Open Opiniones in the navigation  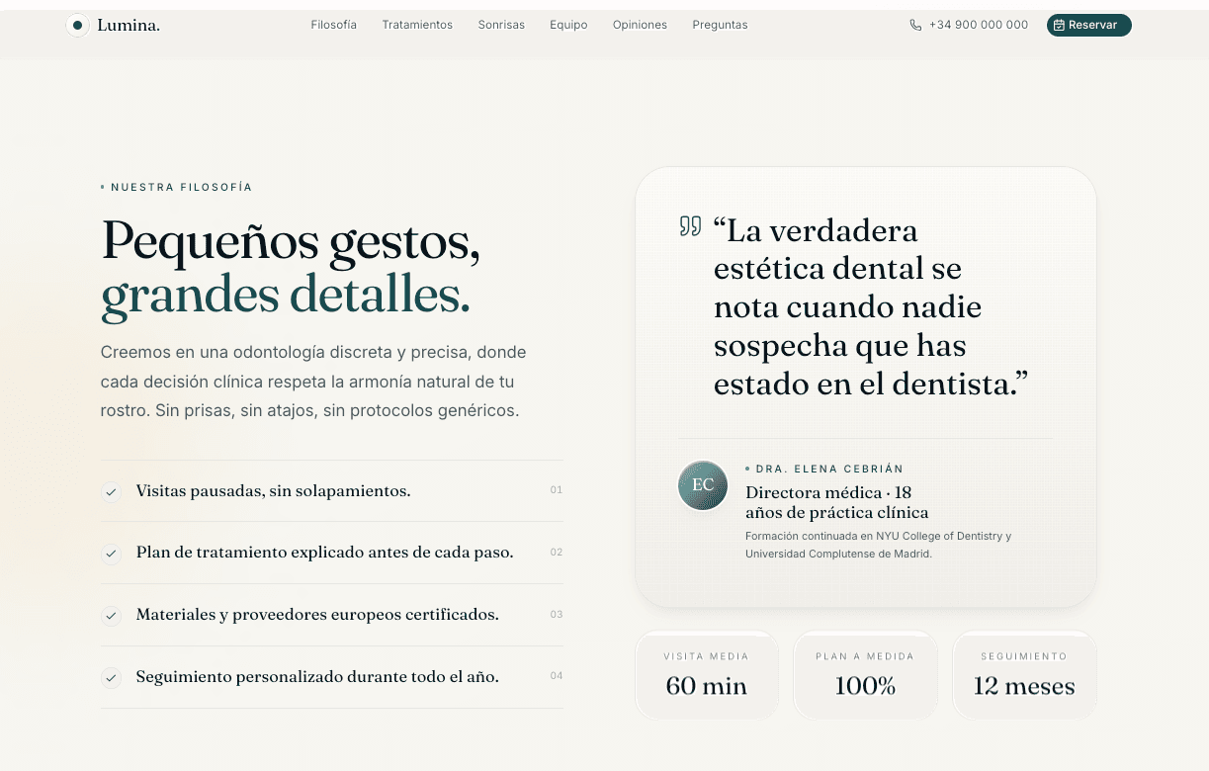point(640,25)
